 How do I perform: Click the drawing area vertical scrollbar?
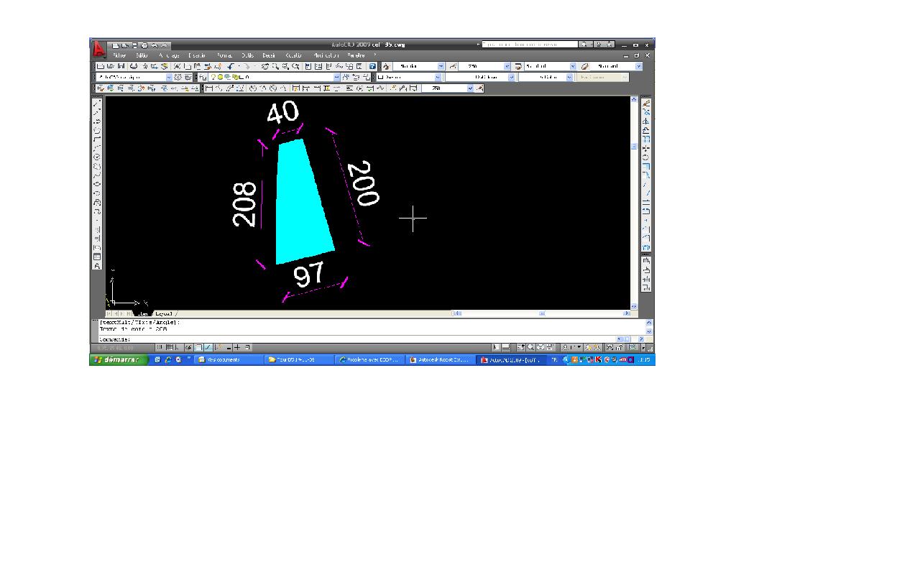pos(634,204)
